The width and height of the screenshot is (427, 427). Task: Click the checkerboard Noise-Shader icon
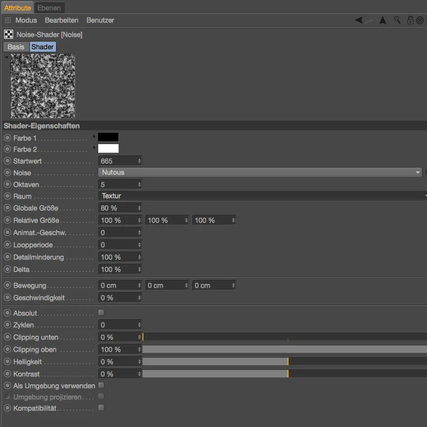coord(9,35)
